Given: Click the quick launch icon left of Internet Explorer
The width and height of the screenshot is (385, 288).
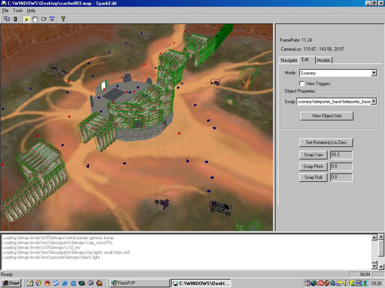Looking at the screenshot, I should click(56, 283).
